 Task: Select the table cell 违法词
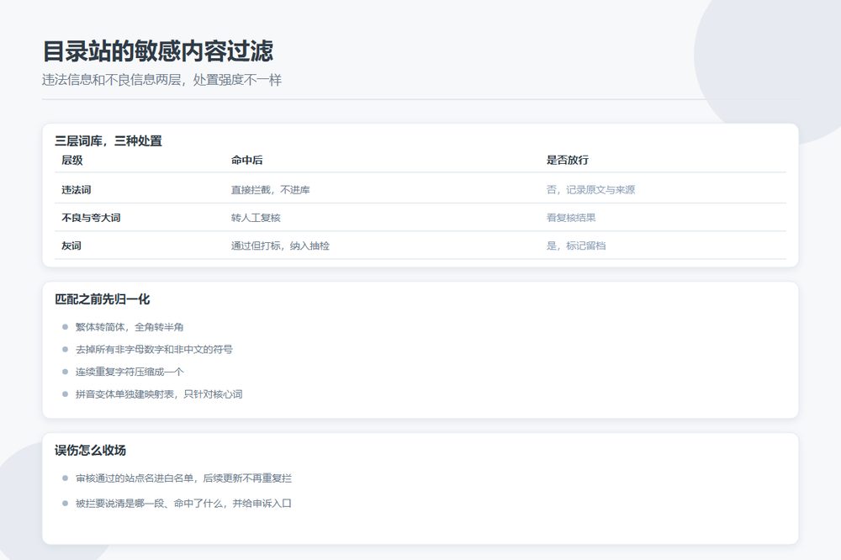[x=77, y=190]
